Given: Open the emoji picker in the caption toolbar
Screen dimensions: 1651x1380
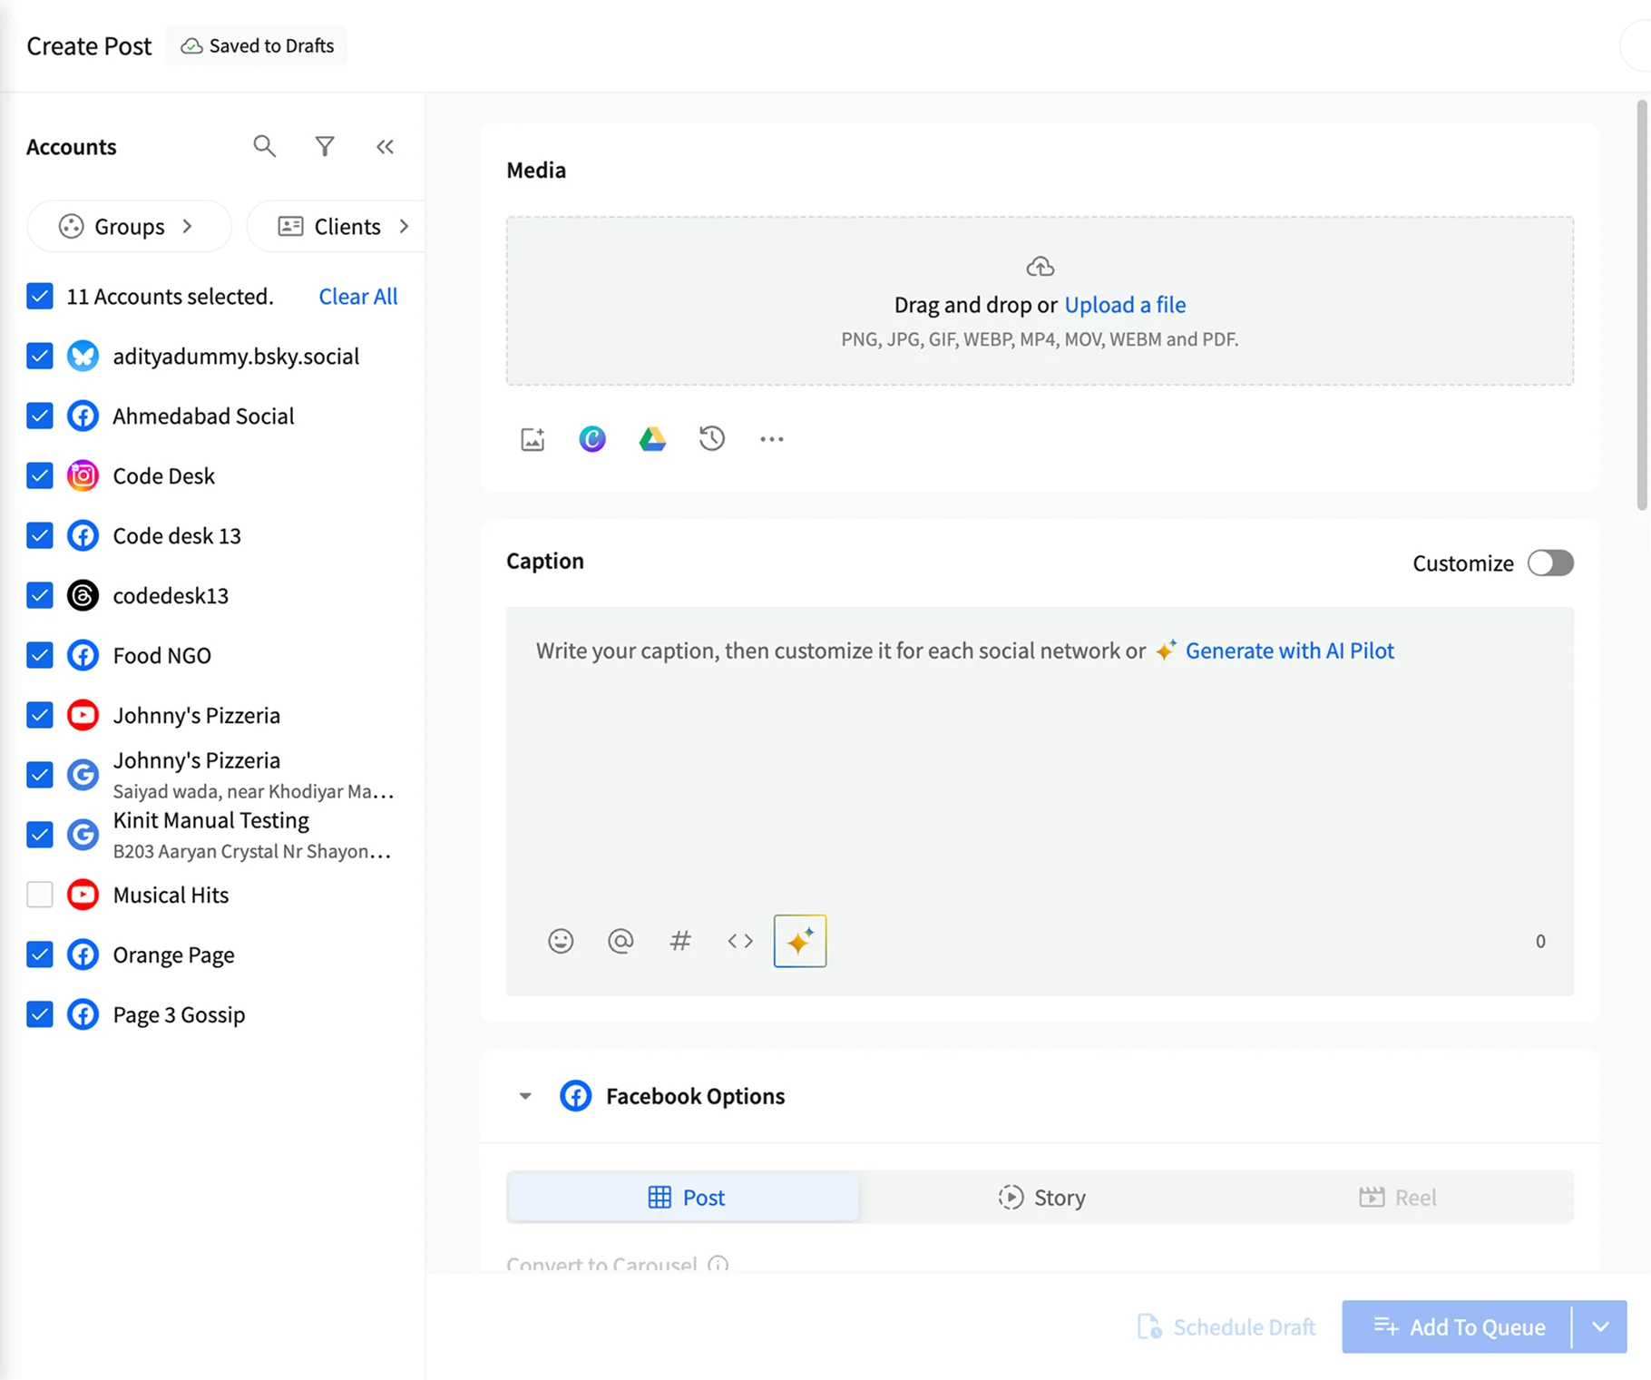Looking at the screenshot, I should 561,941.
